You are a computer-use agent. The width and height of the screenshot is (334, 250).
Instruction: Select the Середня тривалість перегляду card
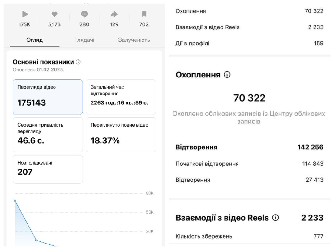tap(48, 135)
